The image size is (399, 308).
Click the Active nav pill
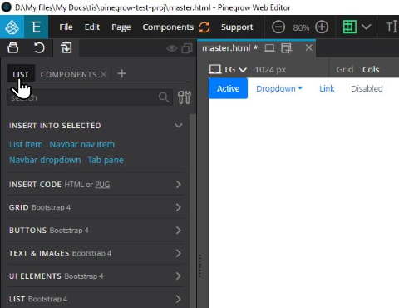tap(228, 88)
